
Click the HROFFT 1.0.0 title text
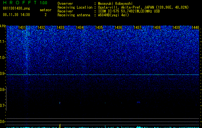click(25, 3)
